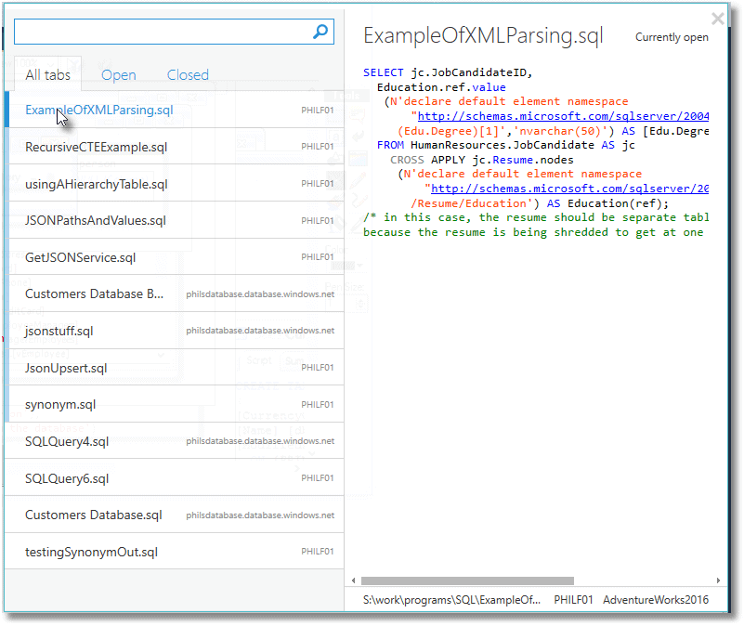Screen dimensions: 744x626
Task: Open SQLQuery6.sql entry
Action: coord(67,478)
